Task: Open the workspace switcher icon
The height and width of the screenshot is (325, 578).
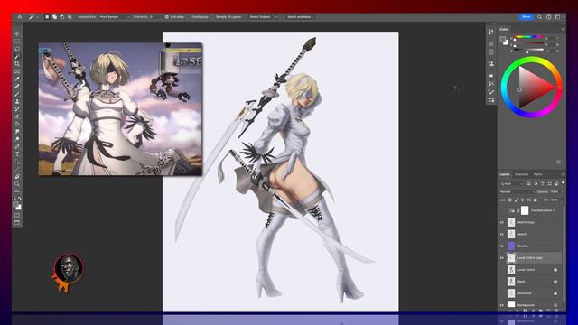Action: point(558,17)
